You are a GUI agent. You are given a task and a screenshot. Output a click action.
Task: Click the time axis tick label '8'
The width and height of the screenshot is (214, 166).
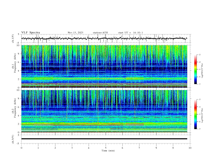point(156,148)
